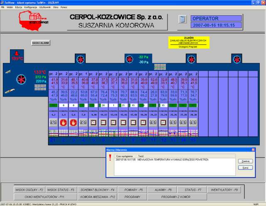Click the first roof fan icon above chamber 4
Viewport: 266px width, 206px height.
80,59
